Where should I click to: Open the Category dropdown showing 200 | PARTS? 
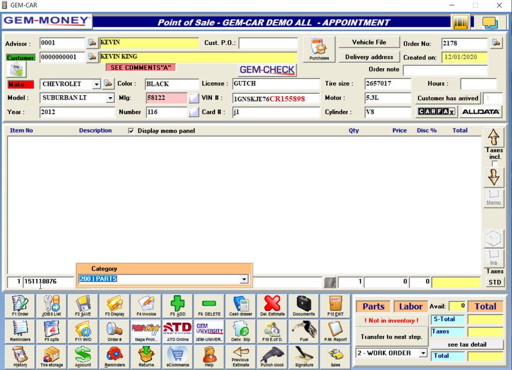244,279
